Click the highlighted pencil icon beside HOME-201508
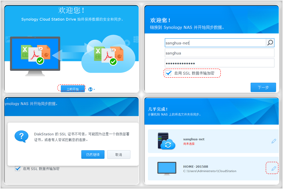Image resolution: width=283 pixels, height=189 pixels. (x=273, y=168)
